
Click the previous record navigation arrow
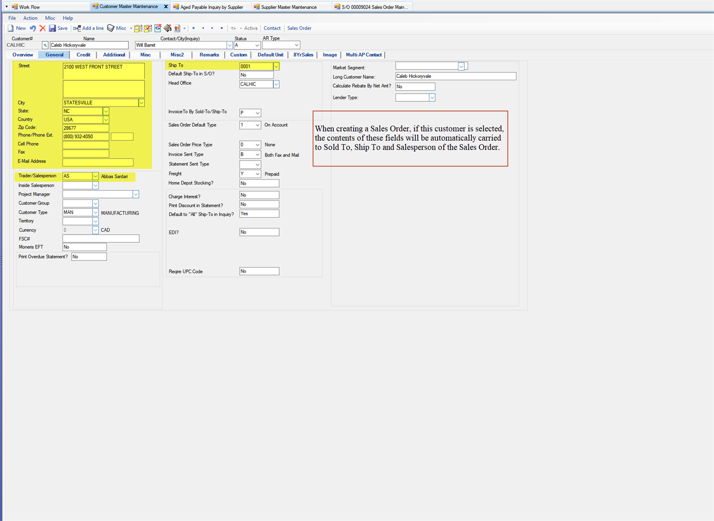tap(203, 28)
